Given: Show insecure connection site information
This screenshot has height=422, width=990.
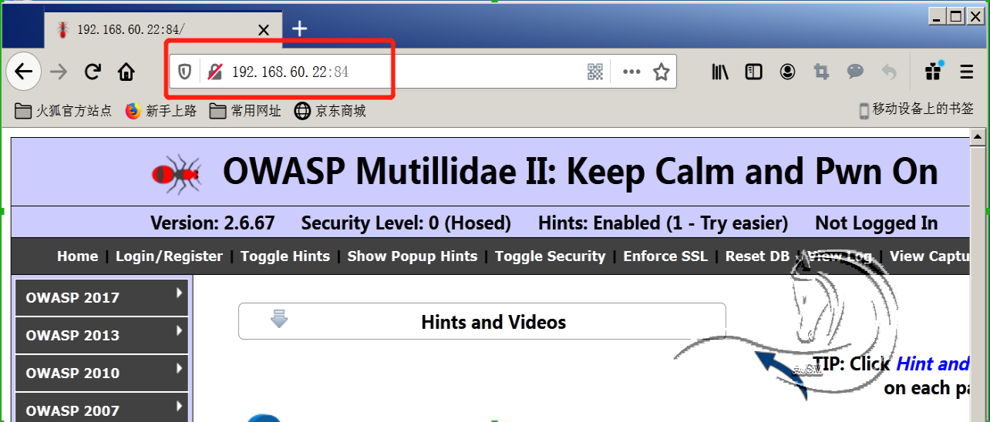Looking at the screenshot, I should pos(215,72).
